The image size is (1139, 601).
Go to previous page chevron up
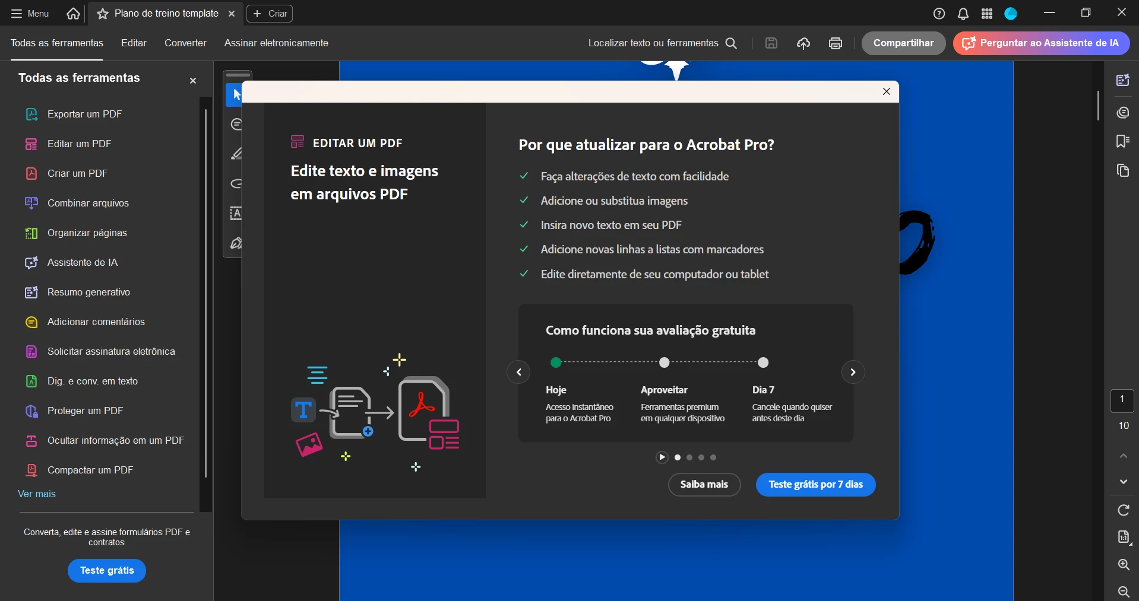[x=1124, y=456]
